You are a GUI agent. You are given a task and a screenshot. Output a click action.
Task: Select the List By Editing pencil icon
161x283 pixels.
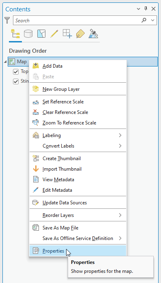[54, 34]
